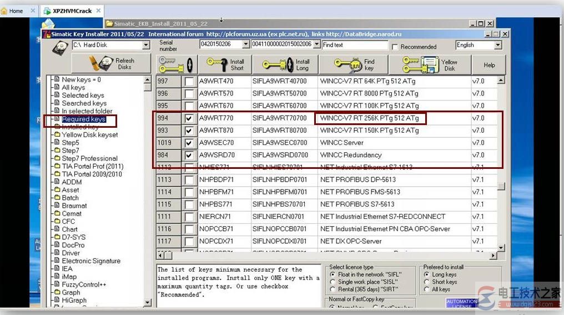The width and height of the screenshot is (564, 315).
Task: Click the select-all keys toolbar icon
Action: point(177,65)
